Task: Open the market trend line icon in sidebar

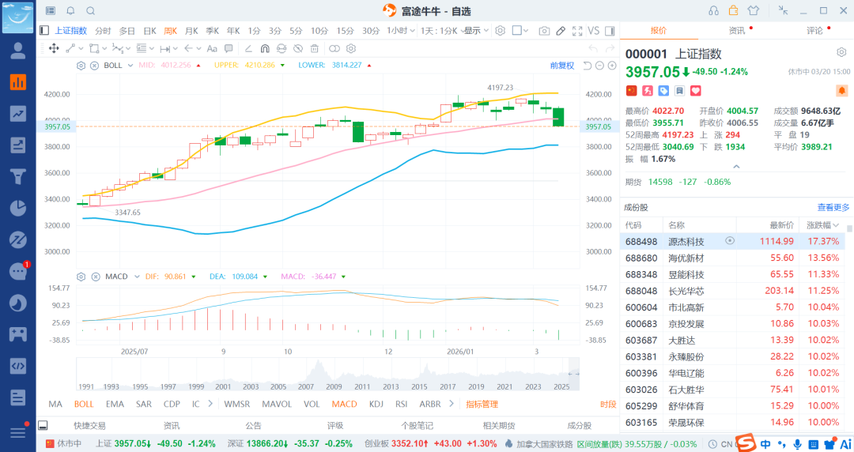Action: (18, 114)
